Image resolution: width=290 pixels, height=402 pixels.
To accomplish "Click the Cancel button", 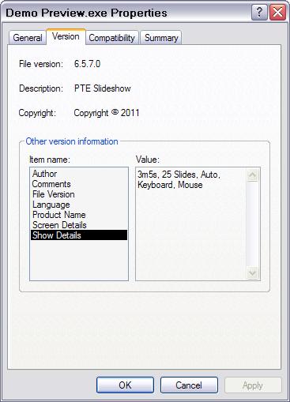I will pos(189,385).
